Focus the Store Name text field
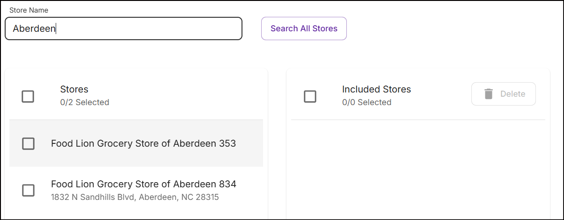564x220 pixels. pyautogui.click(x=124, y=28)
